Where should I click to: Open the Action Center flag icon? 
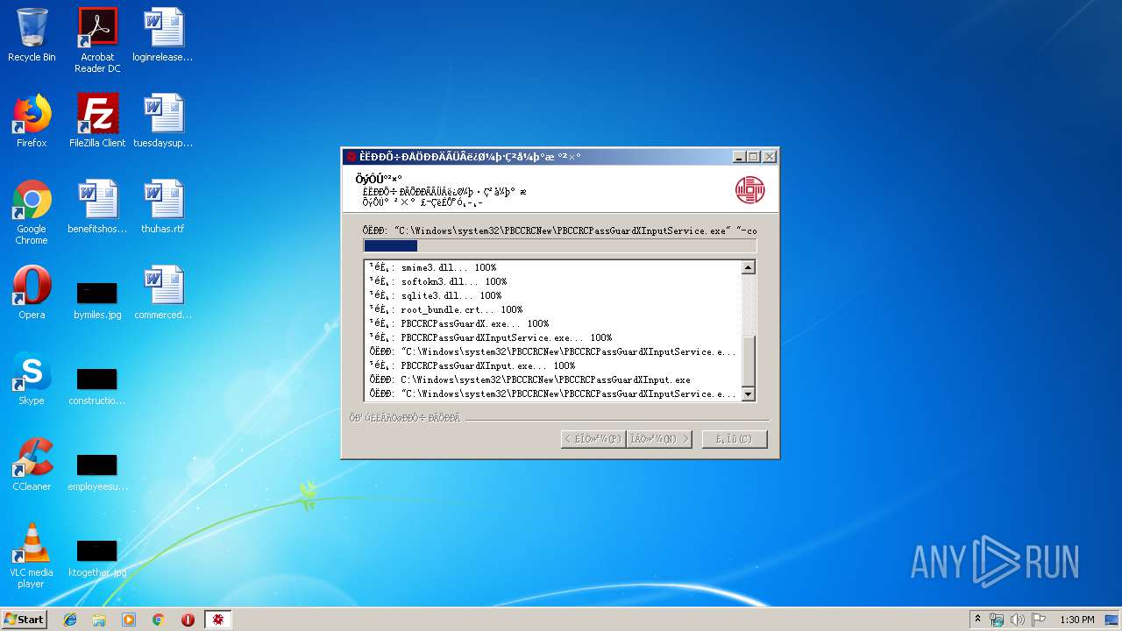coord(1038,620)
